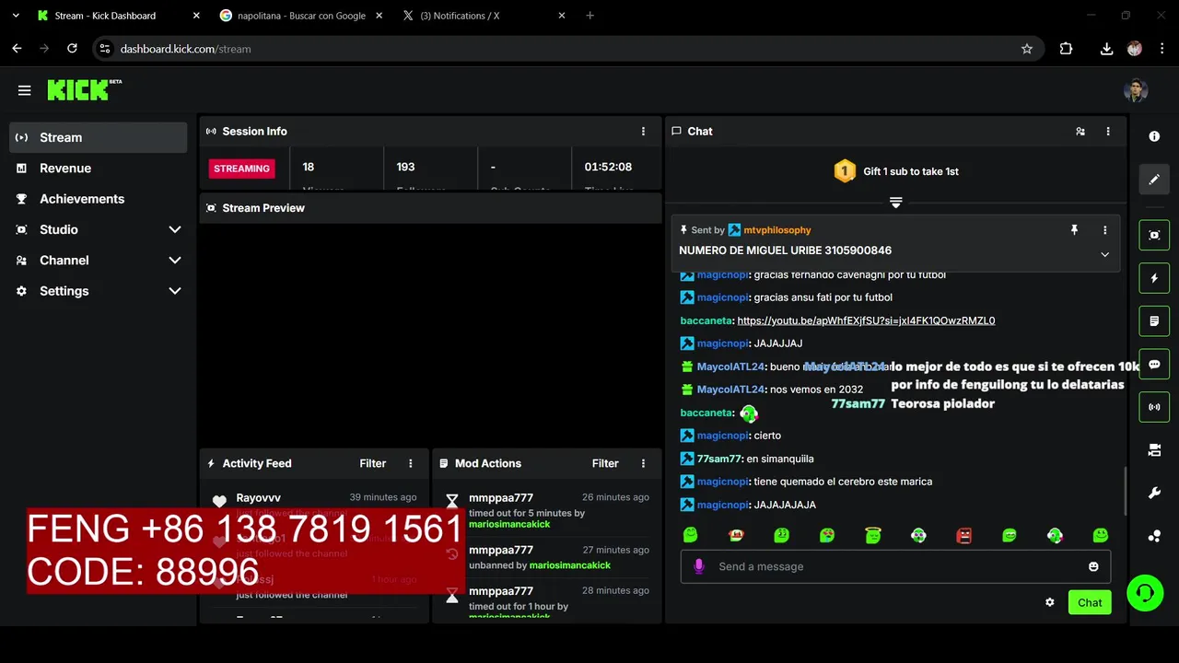Click the Gift 1 sub to take 1st banner
This screenshot has width=1179, height=663.
[896, 171]
